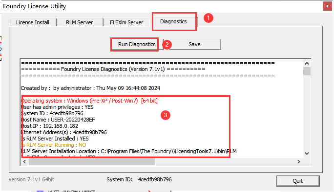Click the vertical scrollbar thumb in output
Screen dimensions: 334x192
point(307,71)
